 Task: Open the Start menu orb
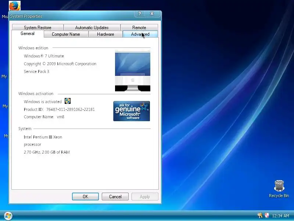coord(8,216)
